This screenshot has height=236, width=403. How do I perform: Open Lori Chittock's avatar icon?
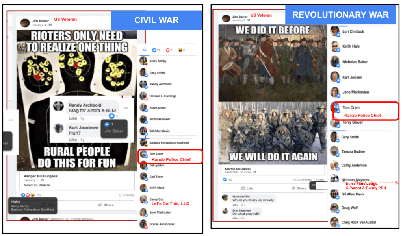point(335,31)
